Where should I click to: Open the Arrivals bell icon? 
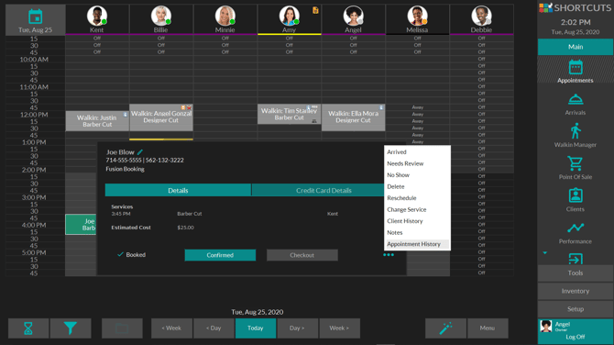pos(575,100)
